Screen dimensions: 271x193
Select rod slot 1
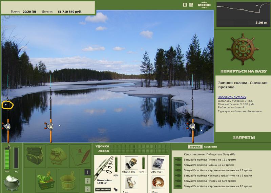pos(87,172)
